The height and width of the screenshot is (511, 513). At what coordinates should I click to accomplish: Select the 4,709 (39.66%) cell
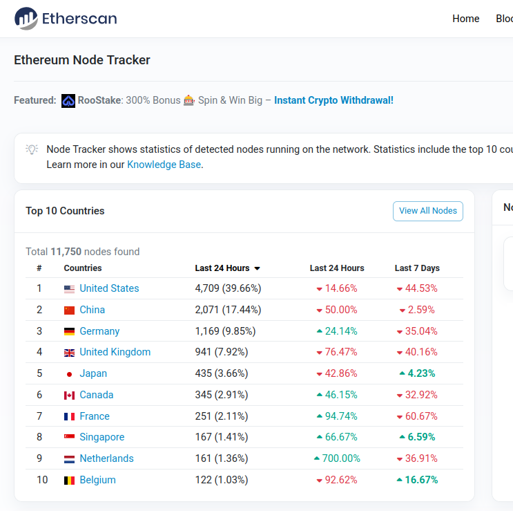click(x=228, y=288)
